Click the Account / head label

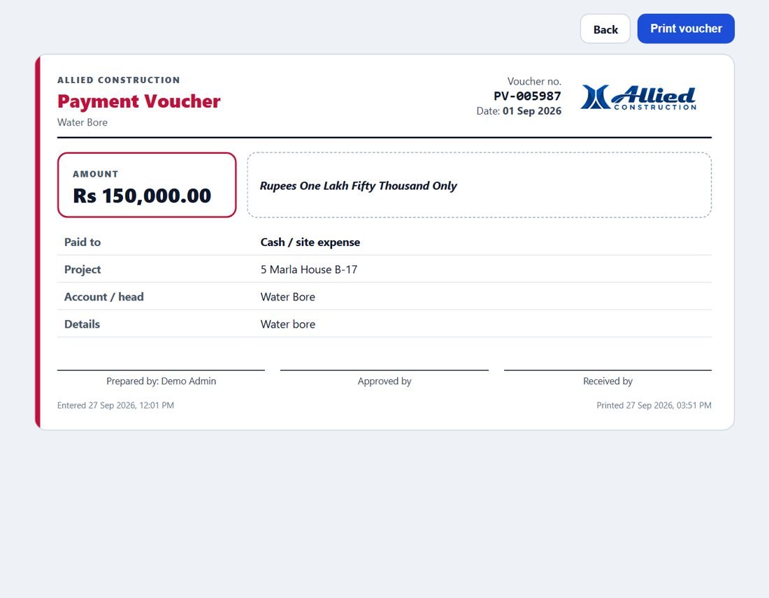click(104, 297)
